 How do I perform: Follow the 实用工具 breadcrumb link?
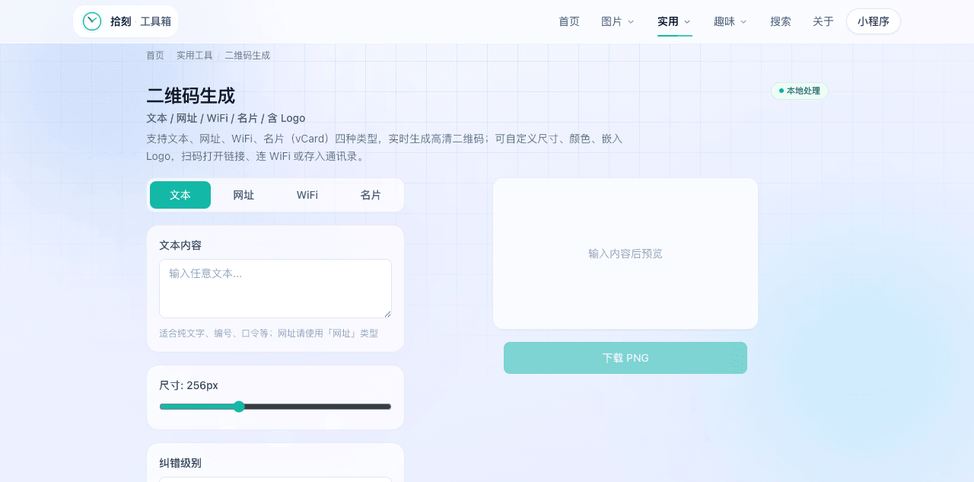195,56
